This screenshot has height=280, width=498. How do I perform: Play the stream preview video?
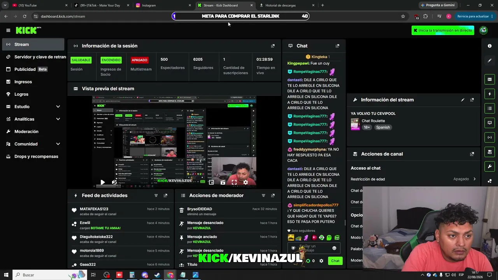102,182
